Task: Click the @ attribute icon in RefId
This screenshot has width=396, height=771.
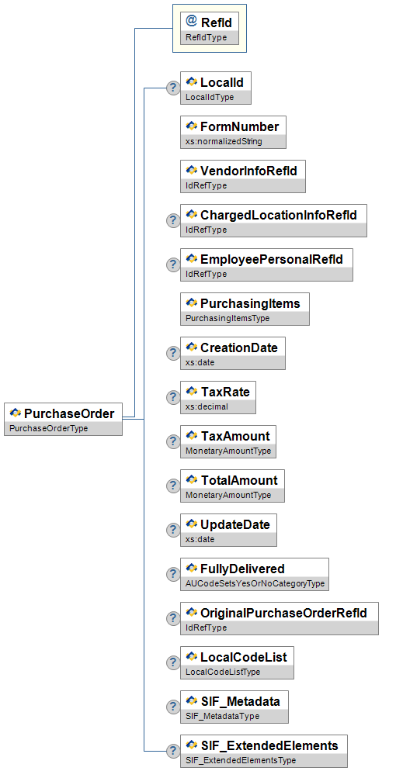Action: pos(191,21)
